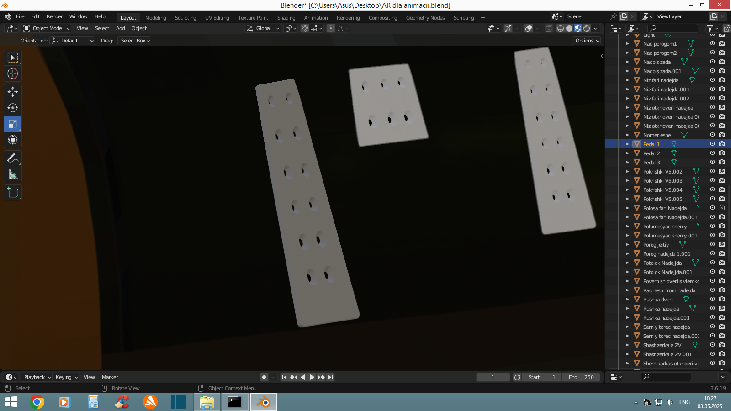Image resolution: width=731 pixels, height=411 pixels.
Task: Activate the Cursor tool
Action: 13,74
